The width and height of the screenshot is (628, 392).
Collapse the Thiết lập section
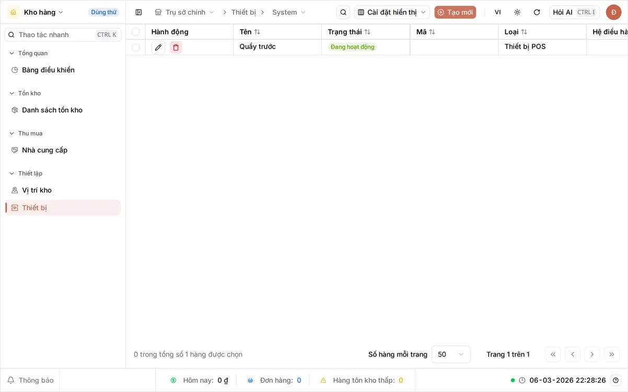point(26,173)
